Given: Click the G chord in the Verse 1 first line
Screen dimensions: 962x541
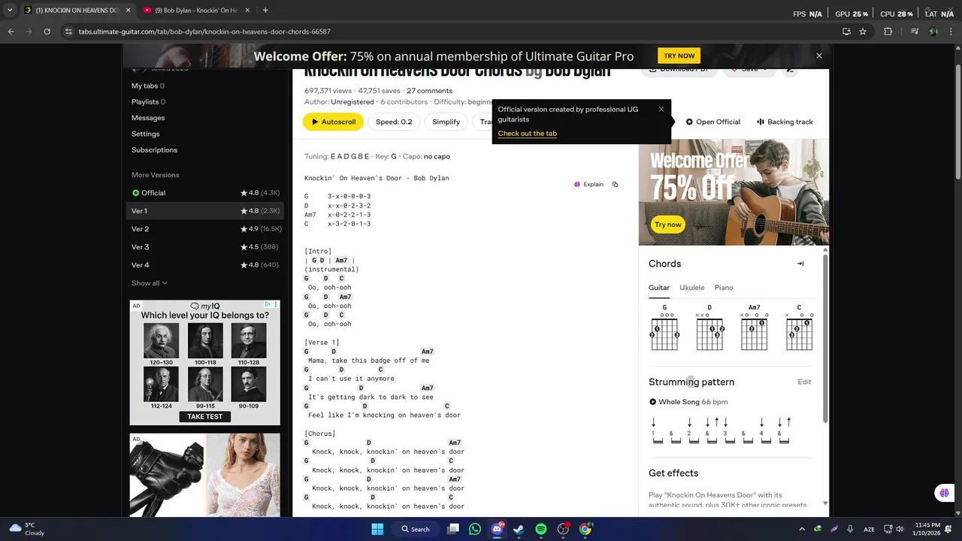Looking at the screenshot, I should coord(307,352).
